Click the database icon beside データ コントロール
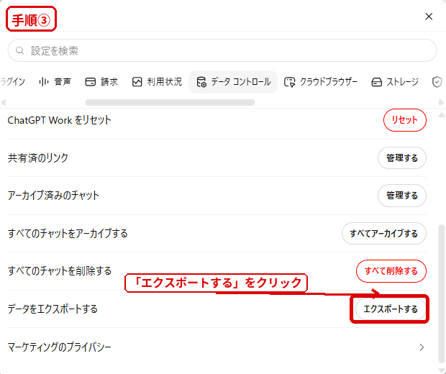The width and height of the screenshot is (446, 374). click(x=201, y=82)
